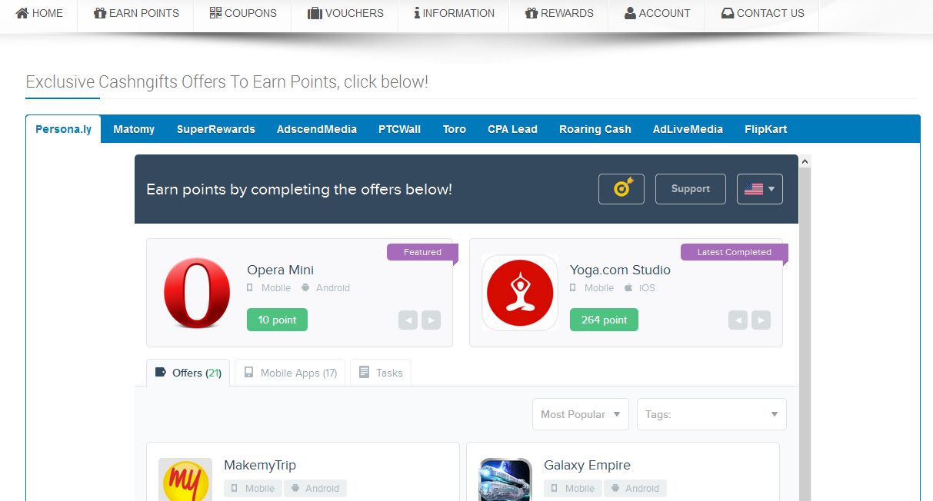Select the Mobile Apps (17) tab
The height and width of the screenshot is (501, 933).
coord(290,373)
